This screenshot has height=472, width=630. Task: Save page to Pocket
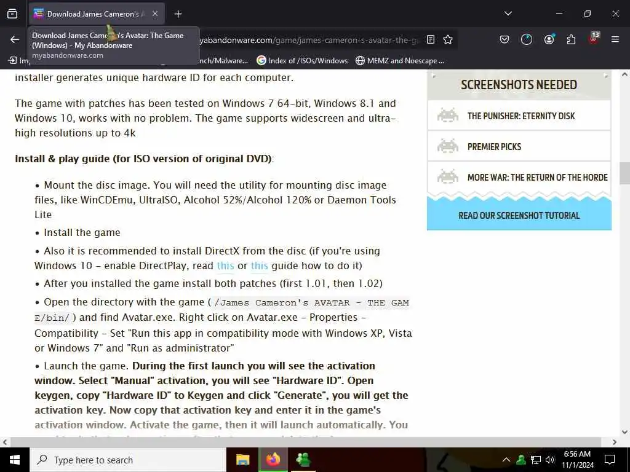[x=504, y=39]
